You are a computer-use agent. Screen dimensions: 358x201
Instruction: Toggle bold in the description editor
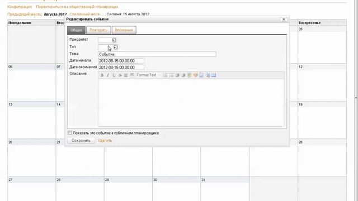point(102,75)
